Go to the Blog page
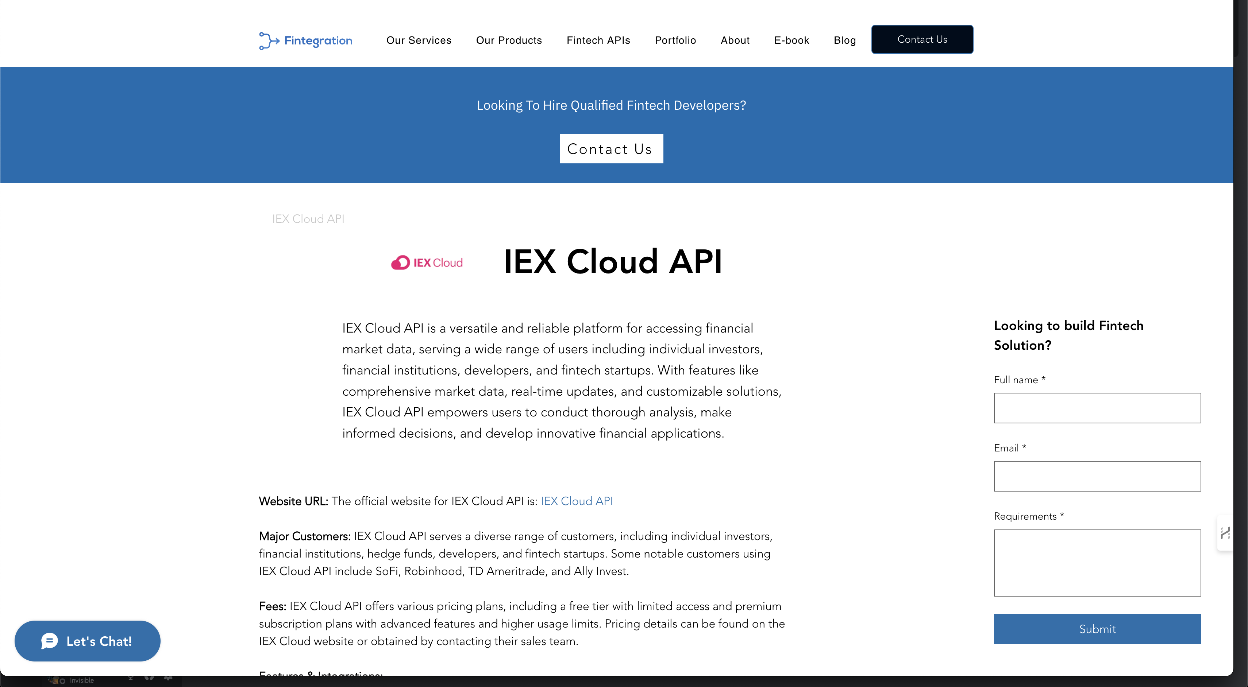The height and width of the screenshot is (687, 1248). pyautogui.click(x=844, y=40)
